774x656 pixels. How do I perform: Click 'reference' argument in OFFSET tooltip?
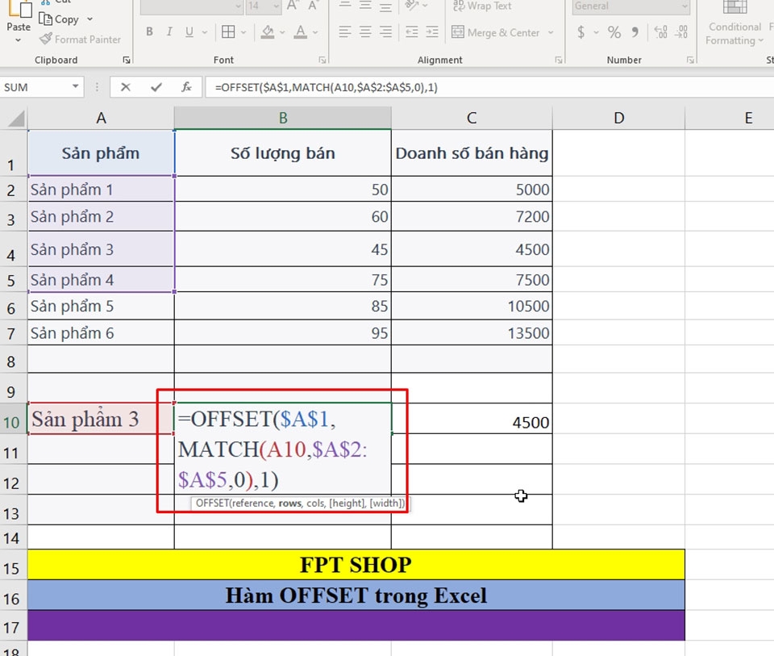click(252, 503)
